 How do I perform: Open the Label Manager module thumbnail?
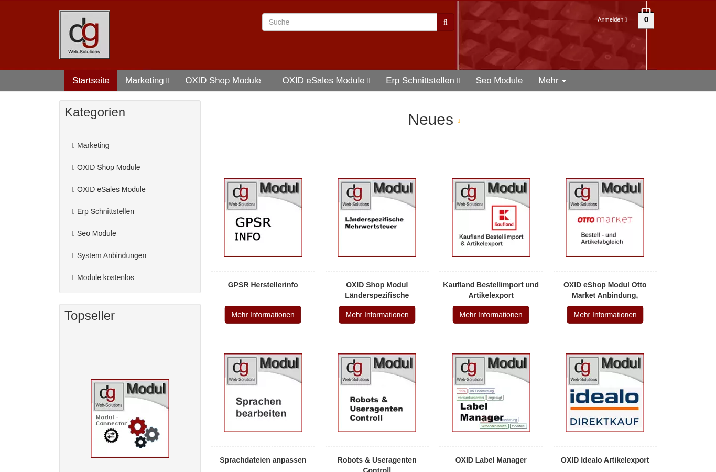pos(491,393)
